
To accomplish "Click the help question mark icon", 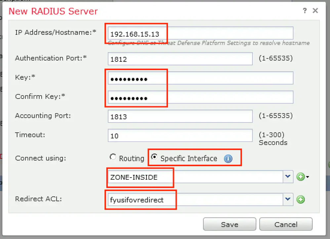I will click(x=305, y=11).
